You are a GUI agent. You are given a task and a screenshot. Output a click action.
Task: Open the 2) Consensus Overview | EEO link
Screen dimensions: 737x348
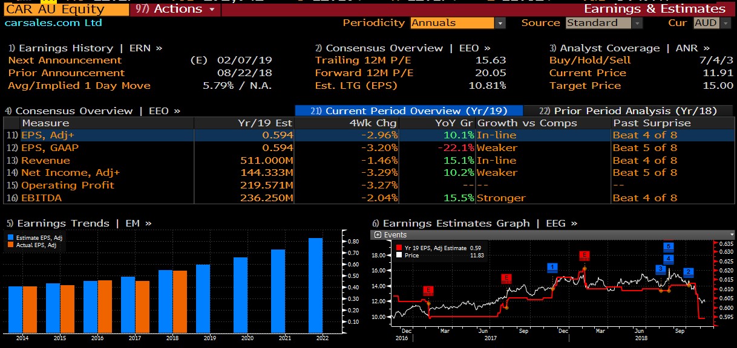(x=402, y=48)
